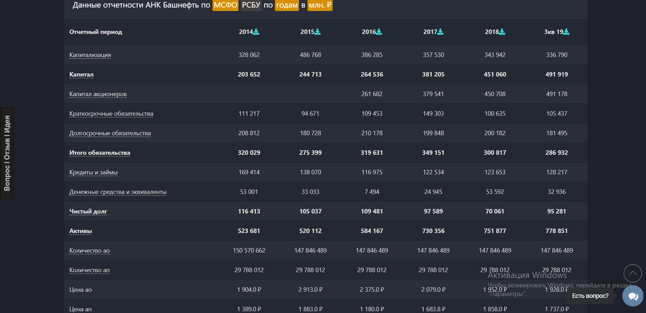Select loans value 169 414
Image resolution: width=646 pixels, height=313 pixels.
[x=249, y=172]
